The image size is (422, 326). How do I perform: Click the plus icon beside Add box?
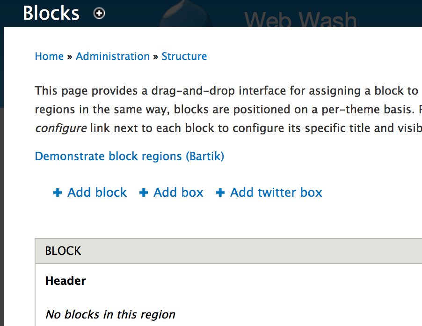coord(143,192)
